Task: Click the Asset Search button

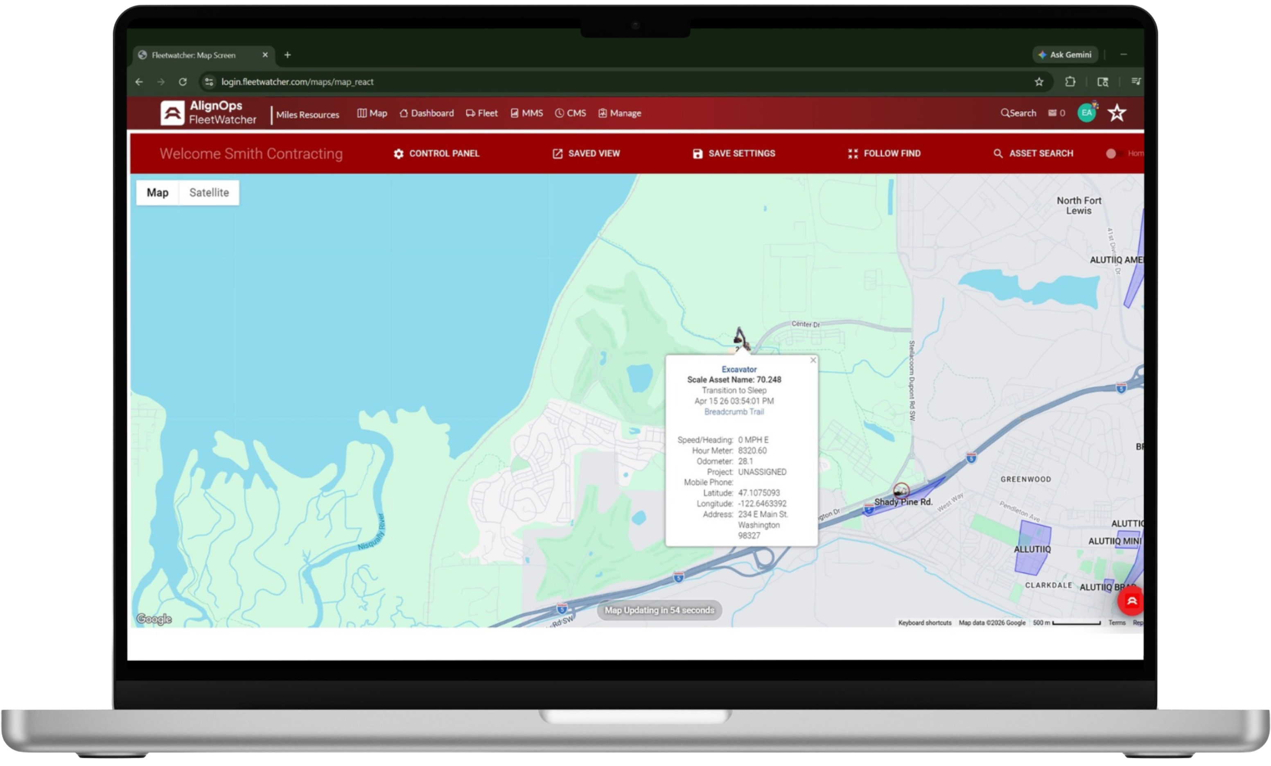Action: coord(1033,153)
